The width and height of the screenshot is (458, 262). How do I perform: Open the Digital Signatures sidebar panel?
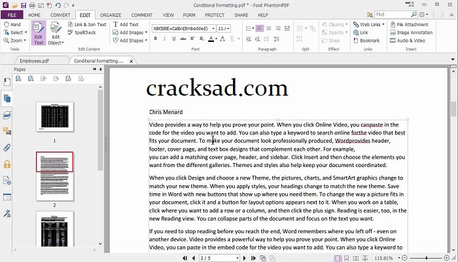tap(7, 214)
